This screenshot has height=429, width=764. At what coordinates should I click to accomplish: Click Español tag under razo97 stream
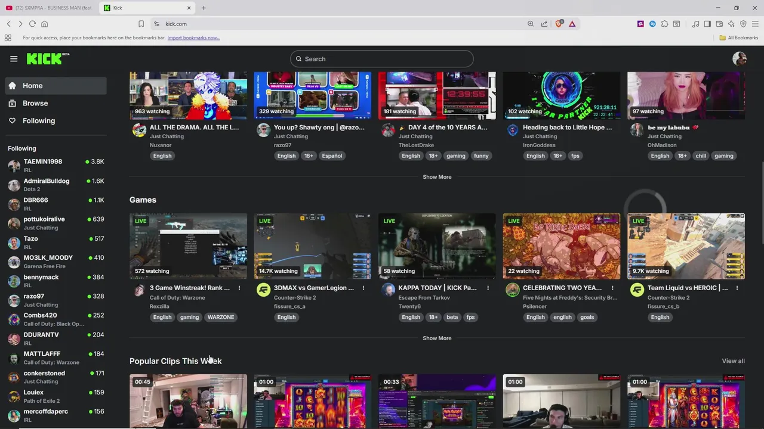(x=332, y=156)
